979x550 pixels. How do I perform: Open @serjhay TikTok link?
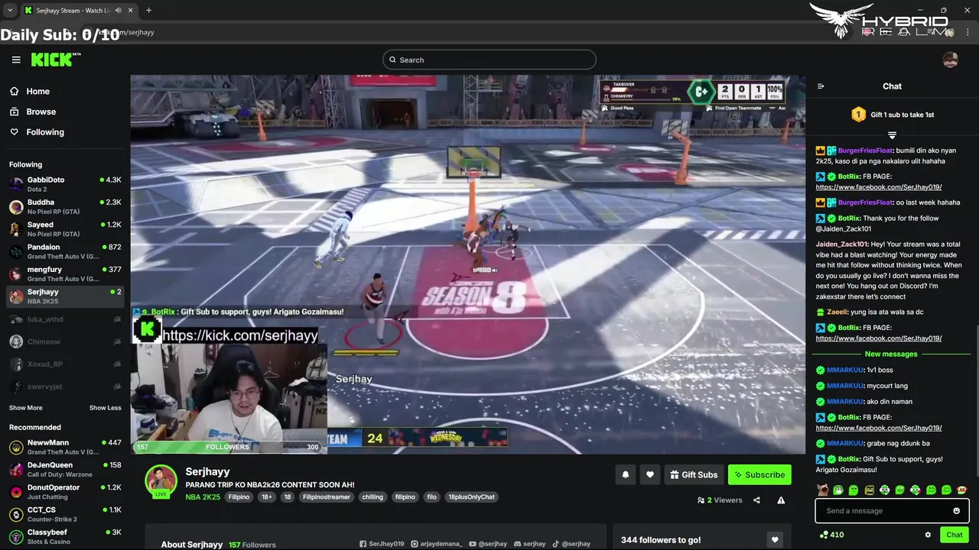pyautogui.click(x=571, y=544)
